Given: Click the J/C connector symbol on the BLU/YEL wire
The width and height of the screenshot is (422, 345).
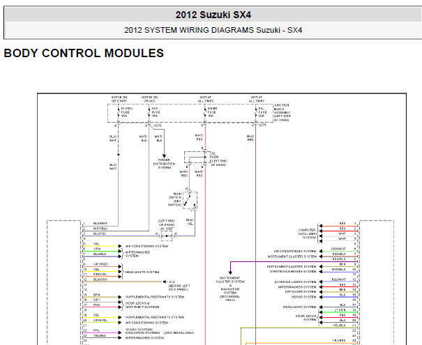Looking at the screenshot, I should coord(167,236).
